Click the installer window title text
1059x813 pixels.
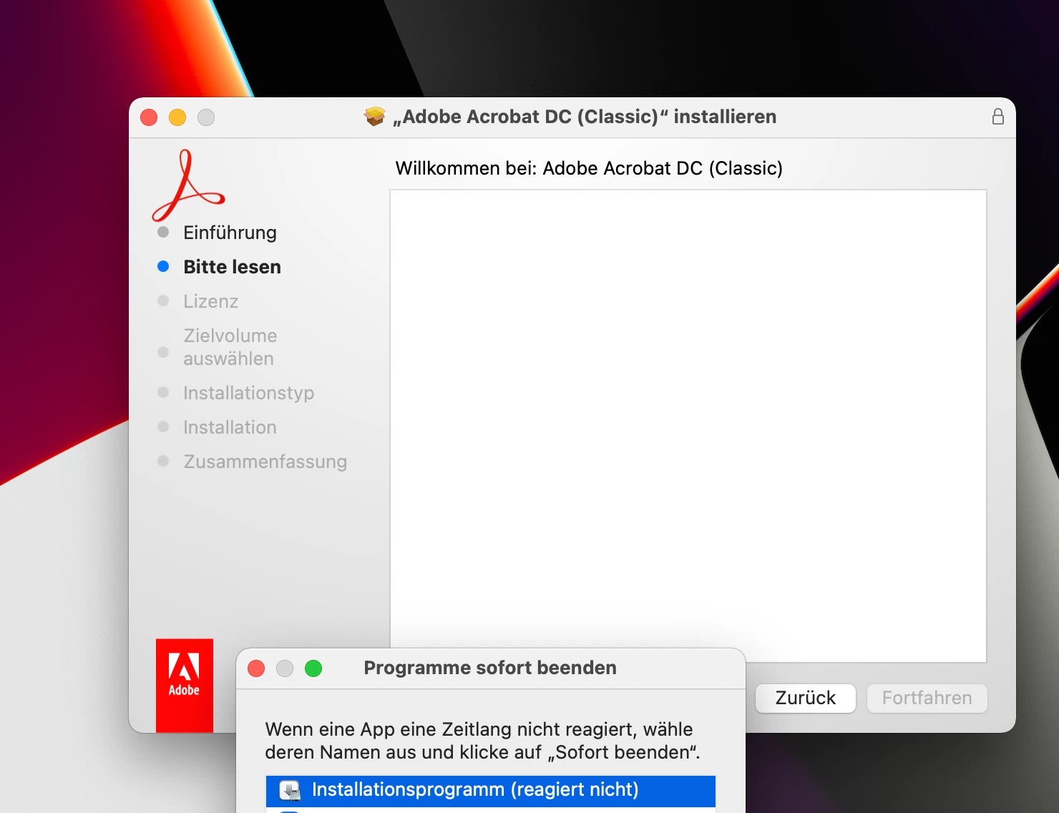click(585, 117)
